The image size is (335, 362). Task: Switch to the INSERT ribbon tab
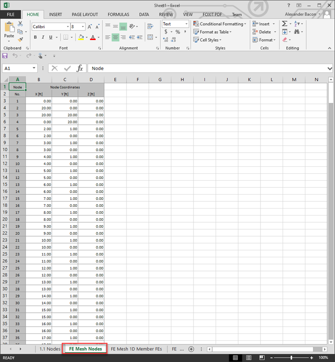56,15
